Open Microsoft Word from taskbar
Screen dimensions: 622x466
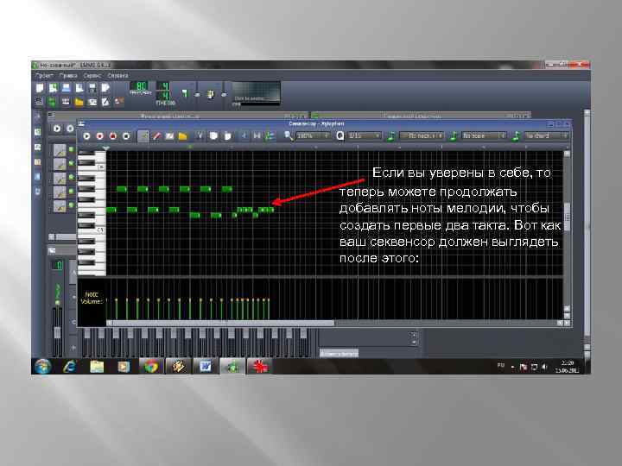[206, 367]
